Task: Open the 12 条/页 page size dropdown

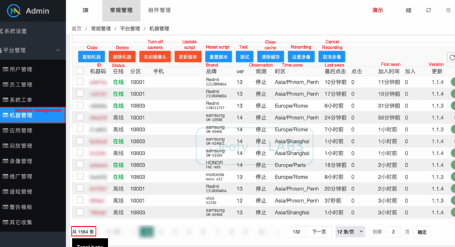Action: (x=350, y=231)
